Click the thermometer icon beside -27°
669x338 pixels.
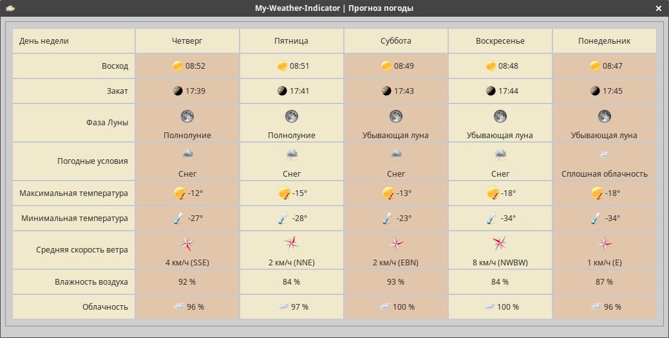point(179,218)
